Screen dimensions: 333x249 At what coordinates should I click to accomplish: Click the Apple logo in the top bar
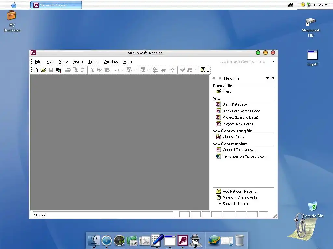tap(14, 5)
